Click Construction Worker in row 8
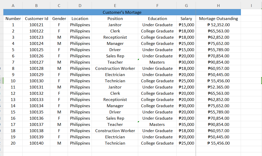Image resolution: width=262 pixels, height=156 pixels. [x=115, y=68]
